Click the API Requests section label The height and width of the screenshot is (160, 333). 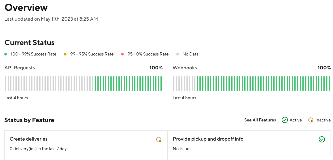point(19,68)
